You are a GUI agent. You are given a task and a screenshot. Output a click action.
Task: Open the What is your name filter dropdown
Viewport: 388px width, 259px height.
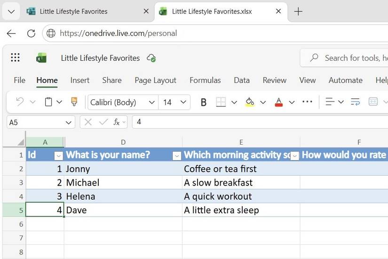tap(177, 156)
